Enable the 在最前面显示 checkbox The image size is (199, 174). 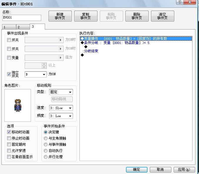pyautogui.click(x=9, y=157)
